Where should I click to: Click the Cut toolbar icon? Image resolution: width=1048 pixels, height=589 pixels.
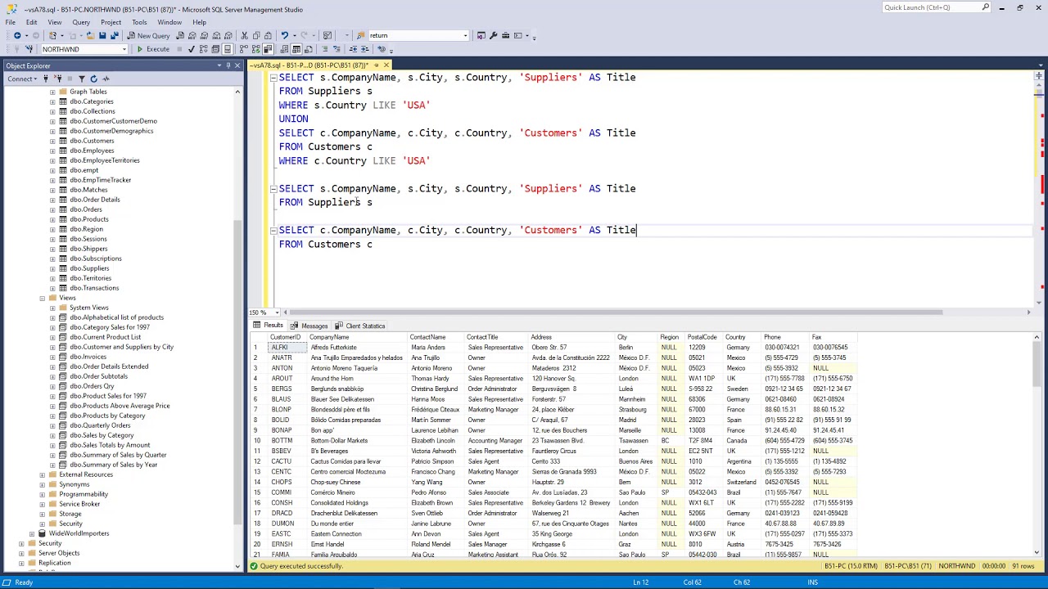coord(244,35)
